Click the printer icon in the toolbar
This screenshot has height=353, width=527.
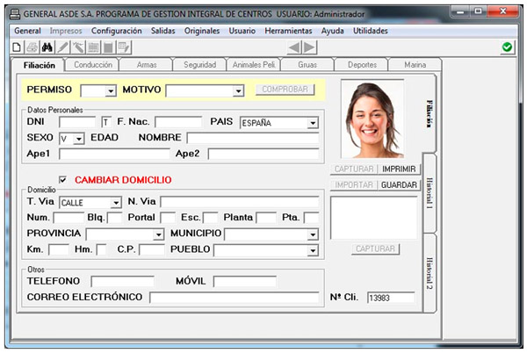click(x=32, y=47)
